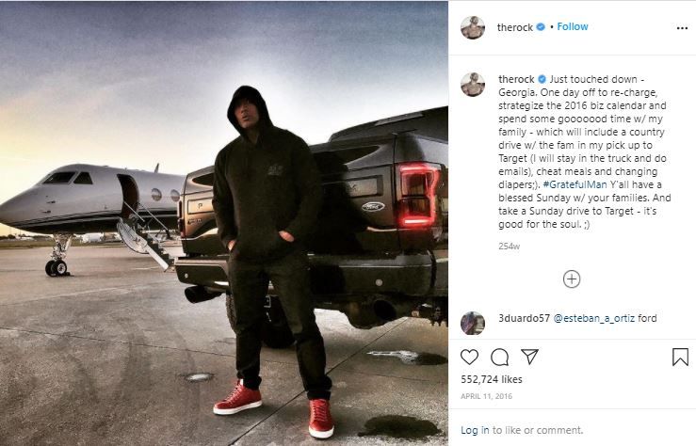Image resolution: width=696 pixels, height=446 pixels.
Task: Save post with bookmark icon
Action: tap(680, 357)
